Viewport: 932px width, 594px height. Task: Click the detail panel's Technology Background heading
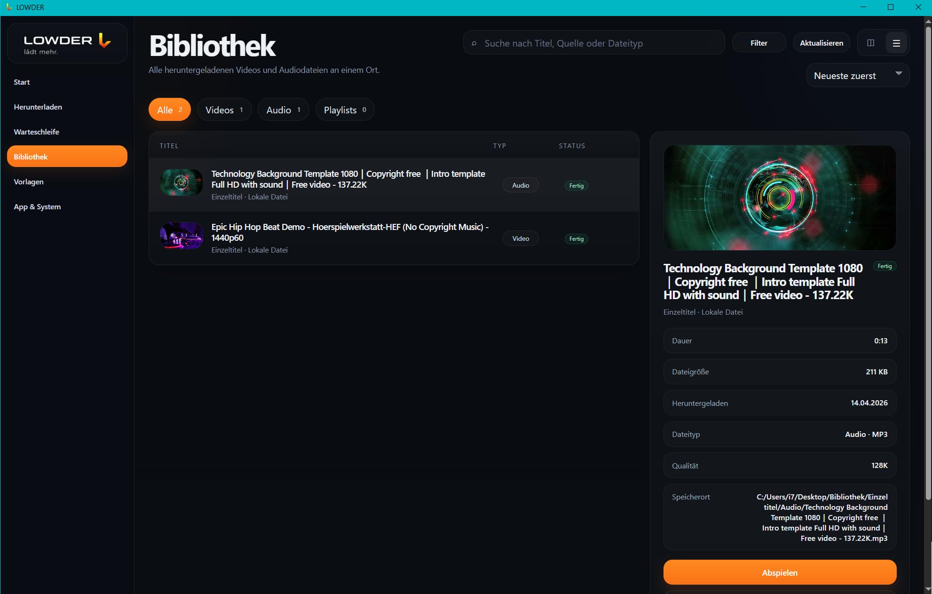coord(763,281)
